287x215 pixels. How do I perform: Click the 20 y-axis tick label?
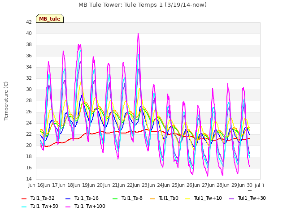tap(29, 145)
